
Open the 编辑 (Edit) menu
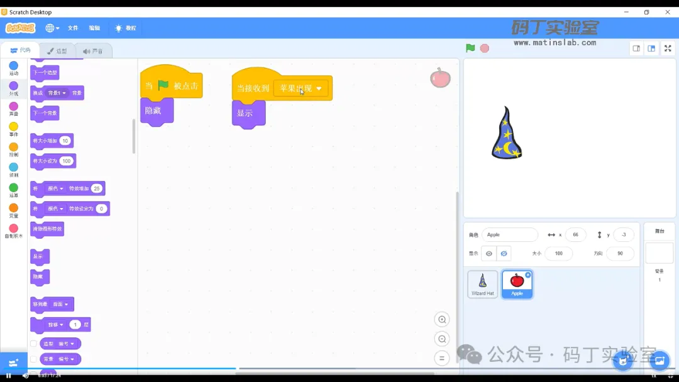(x=94, y=28)
